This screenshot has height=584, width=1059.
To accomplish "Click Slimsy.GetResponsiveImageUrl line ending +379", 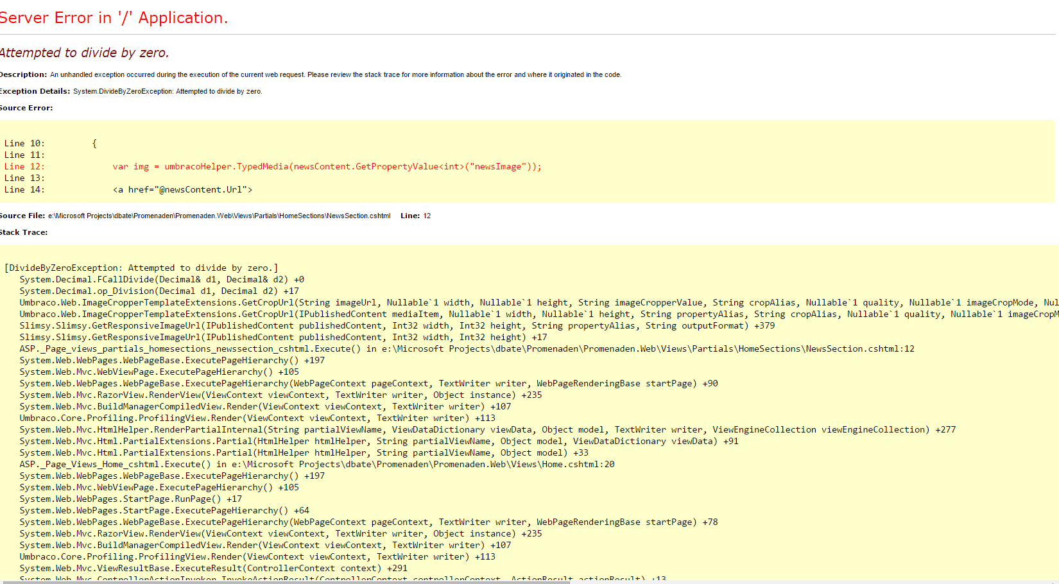I will click(x=397, y=326).
